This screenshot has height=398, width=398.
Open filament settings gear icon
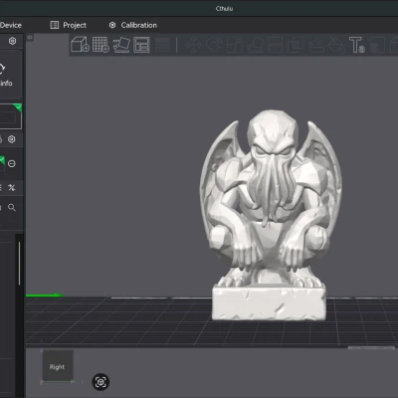pos(12,139)
